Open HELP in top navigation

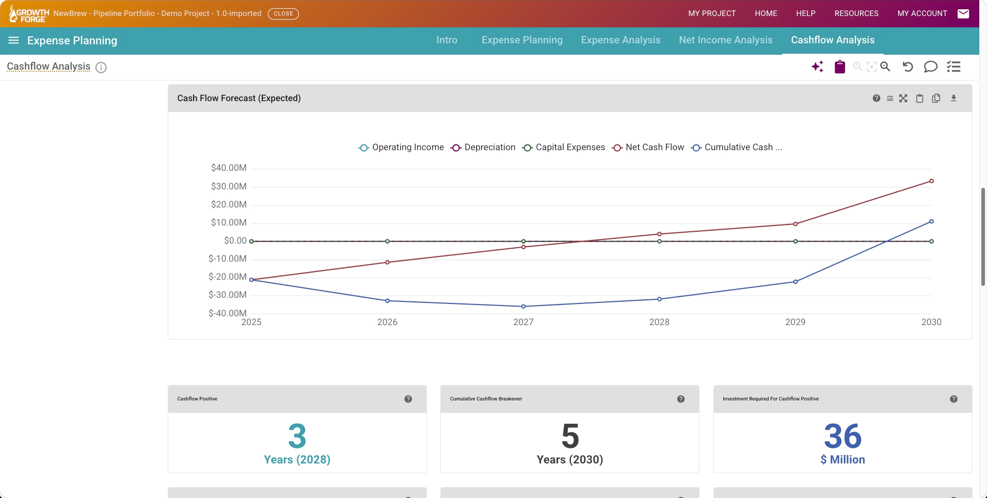coord(805,13)
